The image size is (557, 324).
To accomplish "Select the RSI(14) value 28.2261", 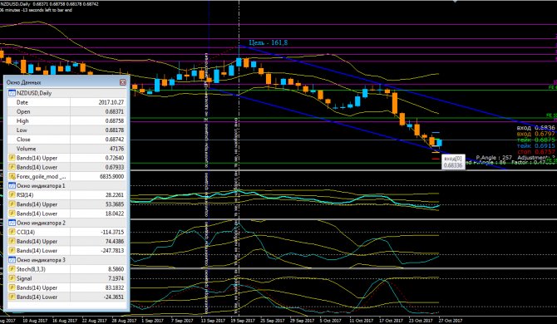I will pyautogui.click(x=115, y=195).
